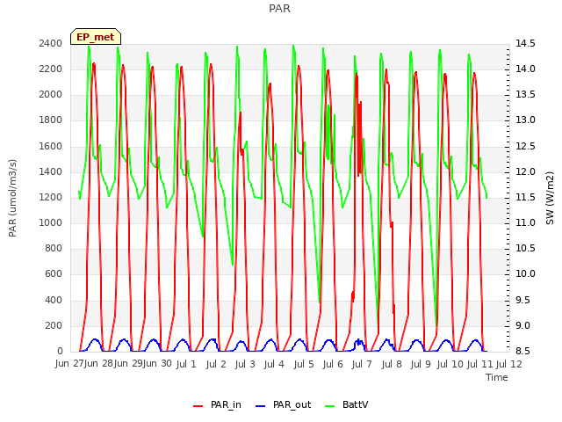Click the 'Jul 12' x-axis tick label
Screen dimensions: 562x422
click(508, 364)
